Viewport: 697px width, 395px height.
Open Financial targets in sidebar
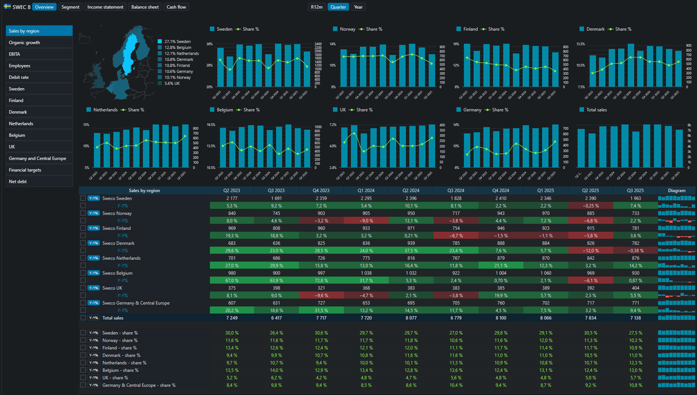[39, 170]
